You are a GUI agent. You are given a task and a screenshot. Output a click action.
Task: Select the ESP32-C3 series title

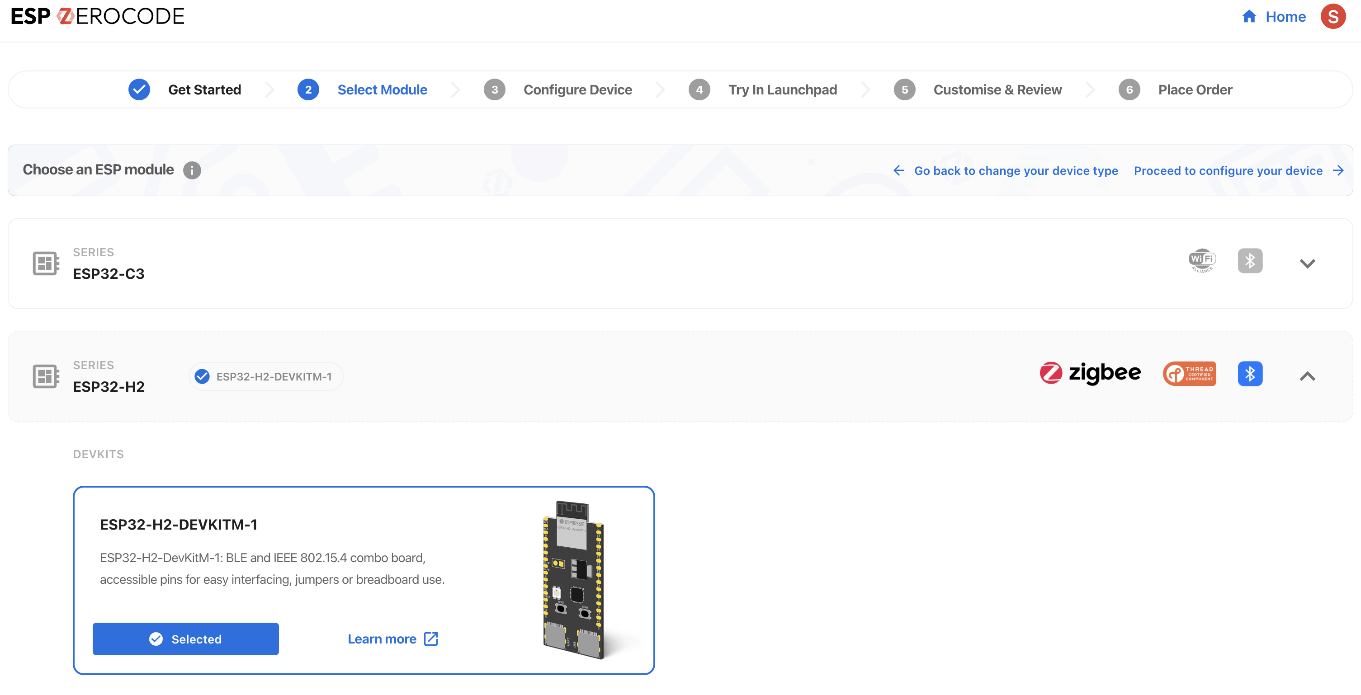click(x=109, y=273)
